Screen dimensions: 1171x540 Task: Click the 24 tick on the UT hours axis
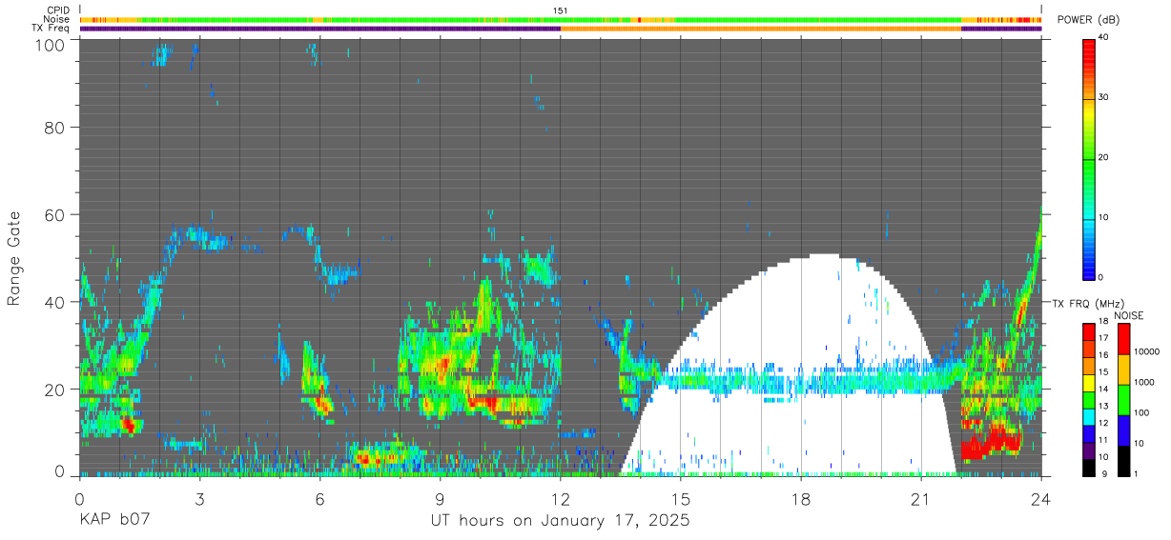1041,499
